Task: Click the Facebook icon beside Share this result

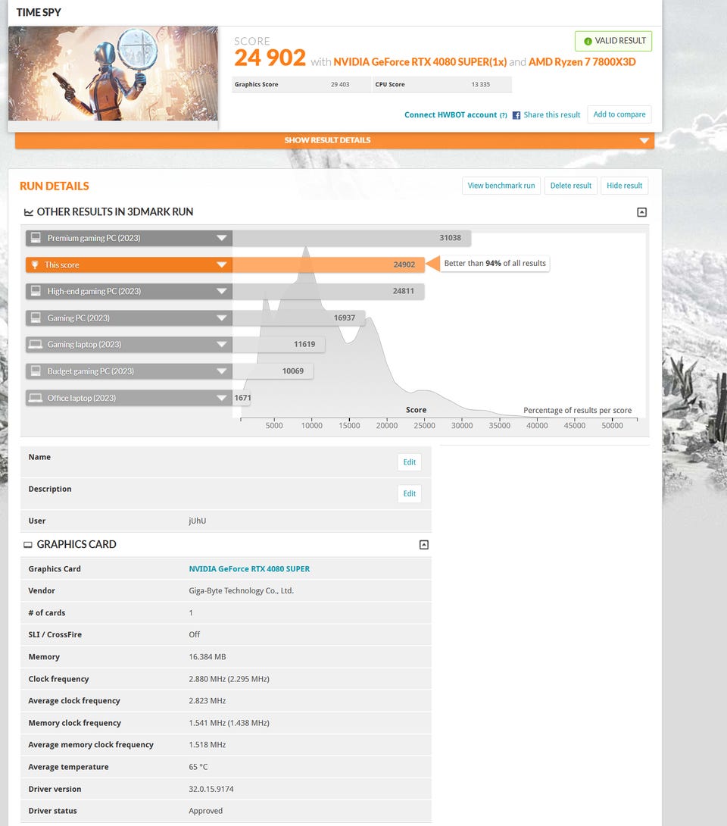Action: coord(516,115)
